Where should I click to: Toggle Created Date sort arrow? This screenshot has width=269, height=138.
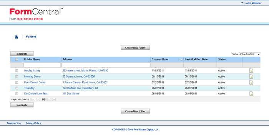181,60
